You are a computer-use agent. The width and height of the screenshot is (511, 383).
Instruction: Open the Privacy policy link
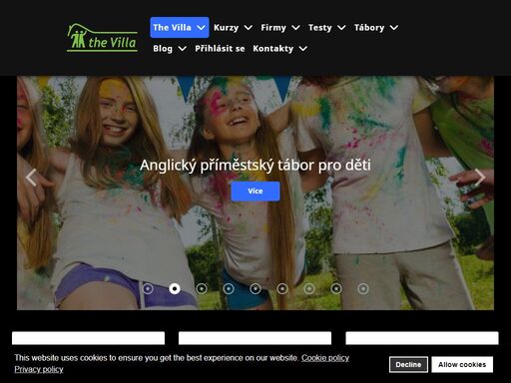point(39,369)
